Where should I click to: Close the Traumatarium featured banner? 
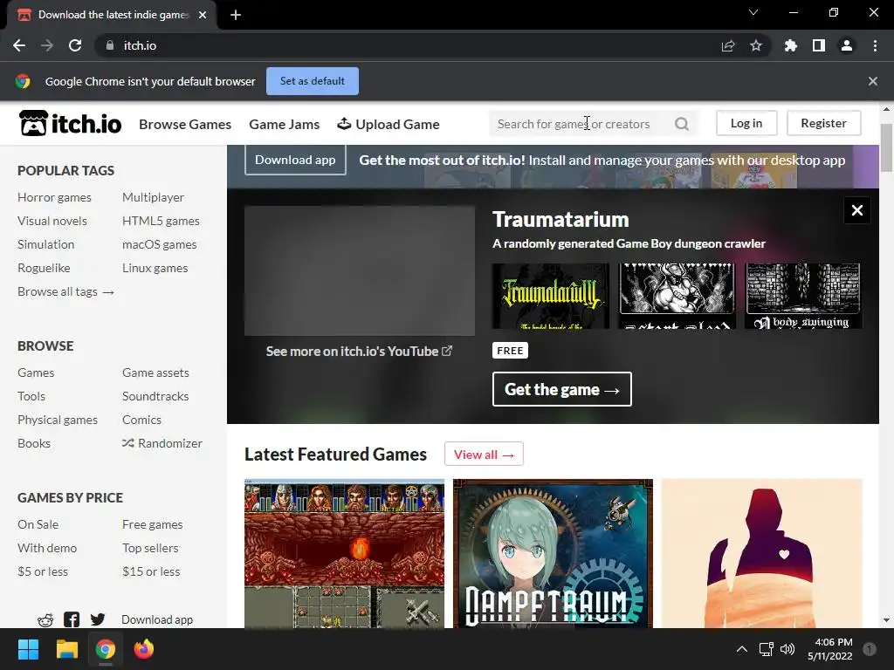pos(857,210)
